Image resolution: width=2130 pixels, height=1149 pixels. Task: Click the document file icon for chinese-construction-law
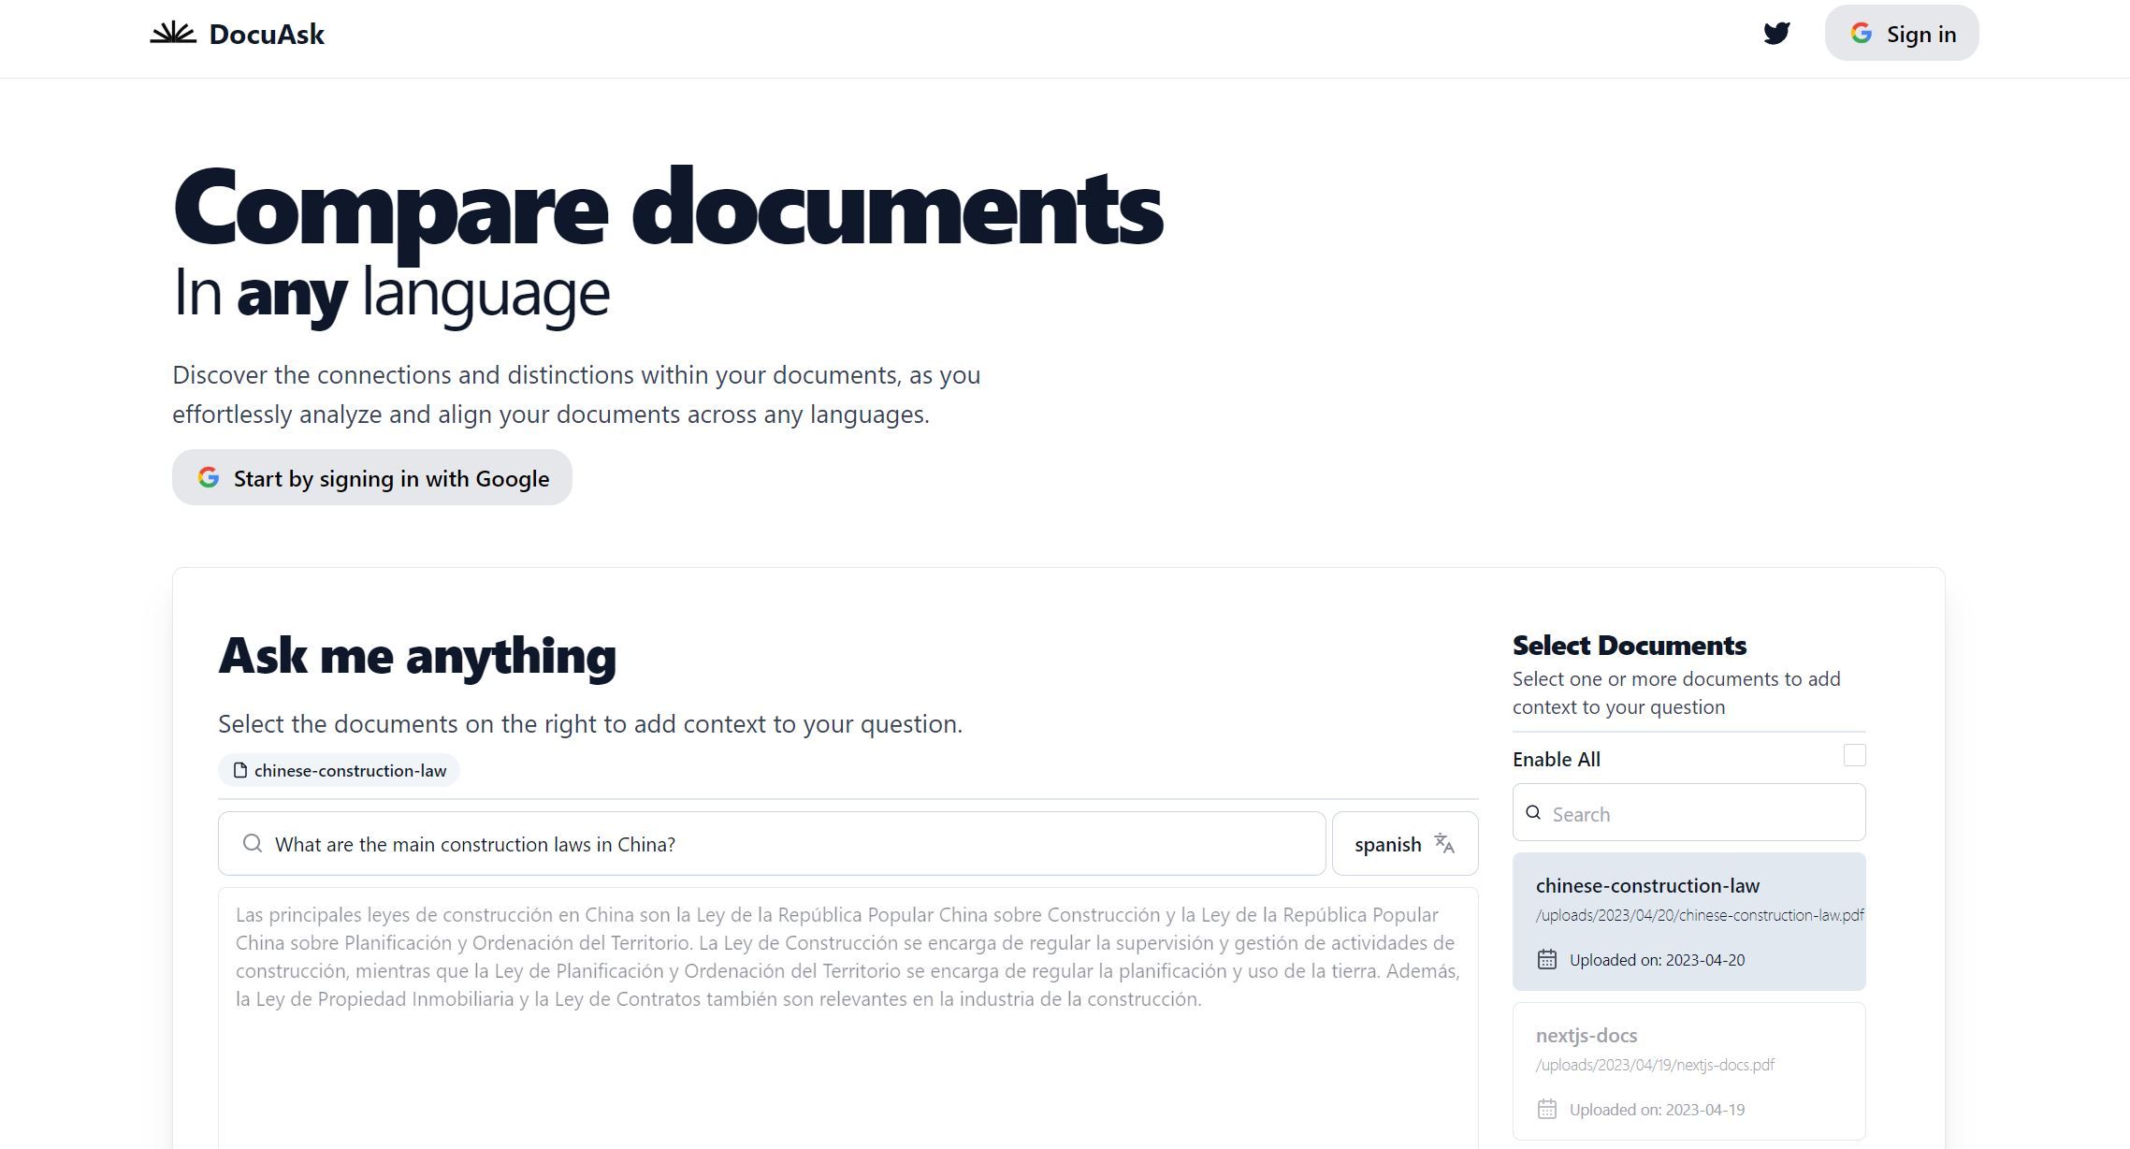[238, 770]
